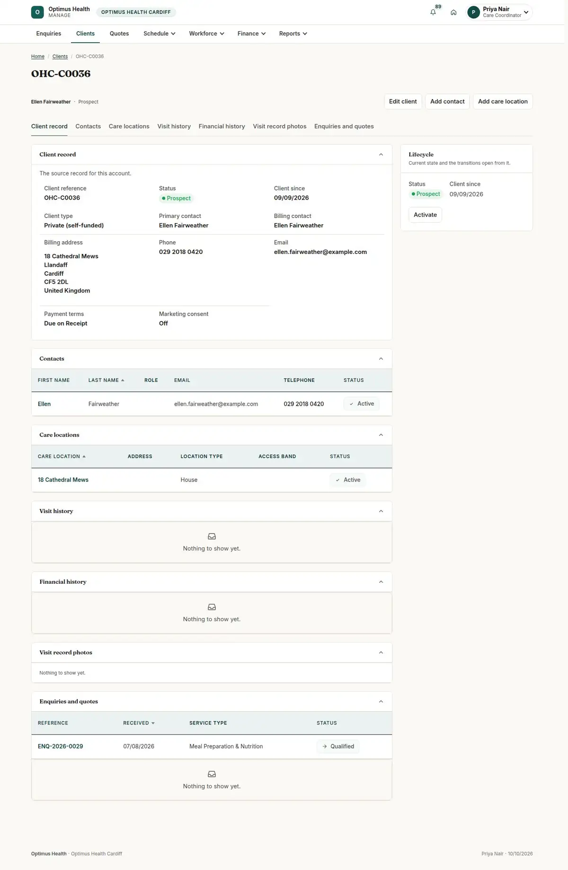This screenshot has height=870, width=568.
Task: Collapse the Financial history section
Action: click(x=381, y=582)
